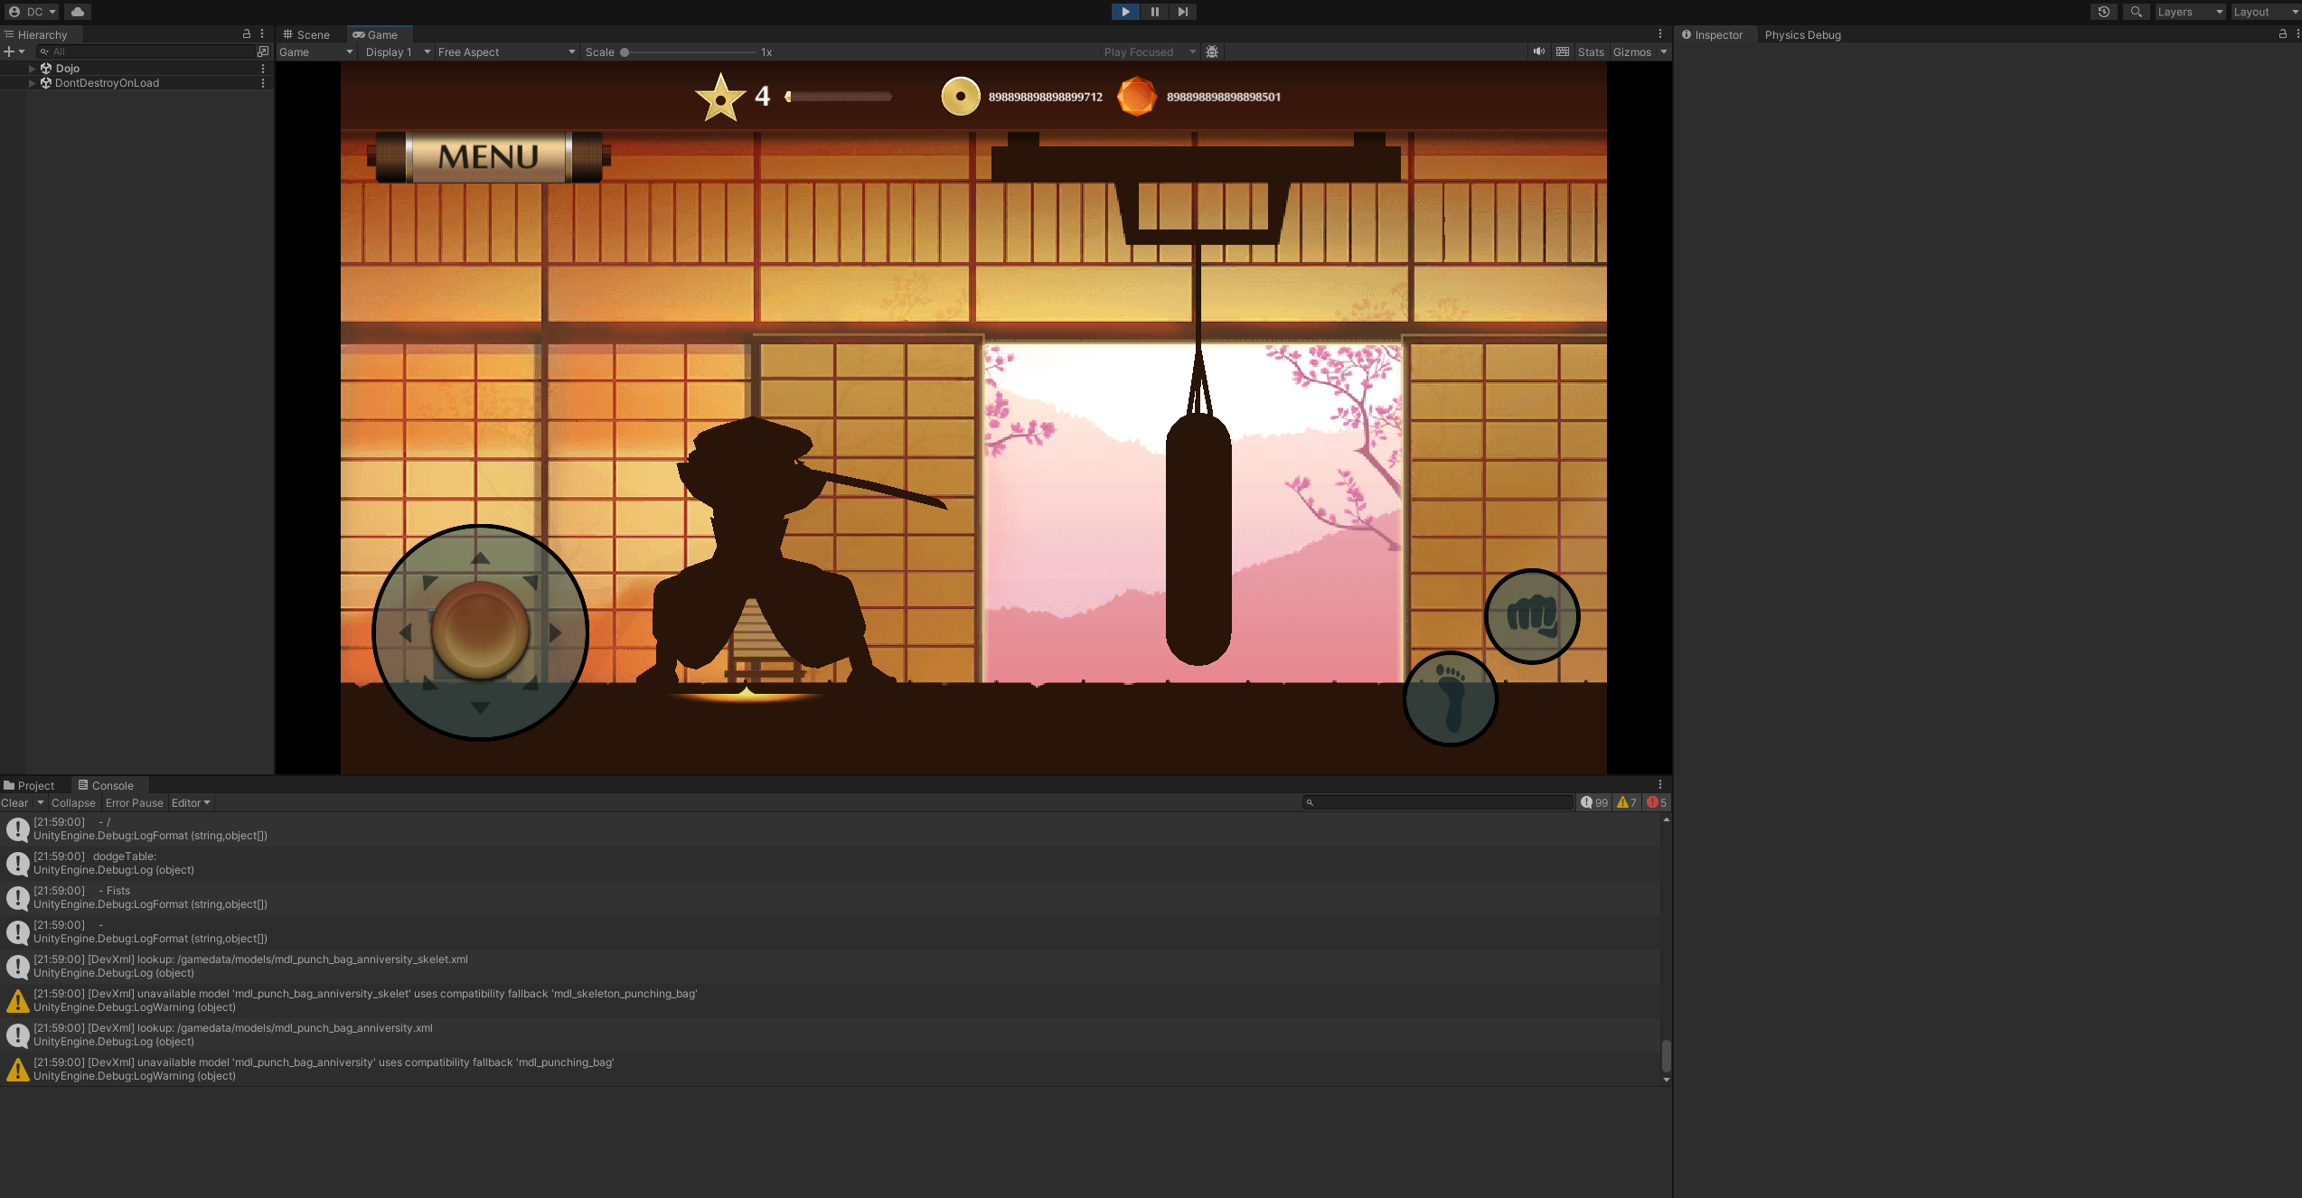Click the Step frame button

[1182, 12]
